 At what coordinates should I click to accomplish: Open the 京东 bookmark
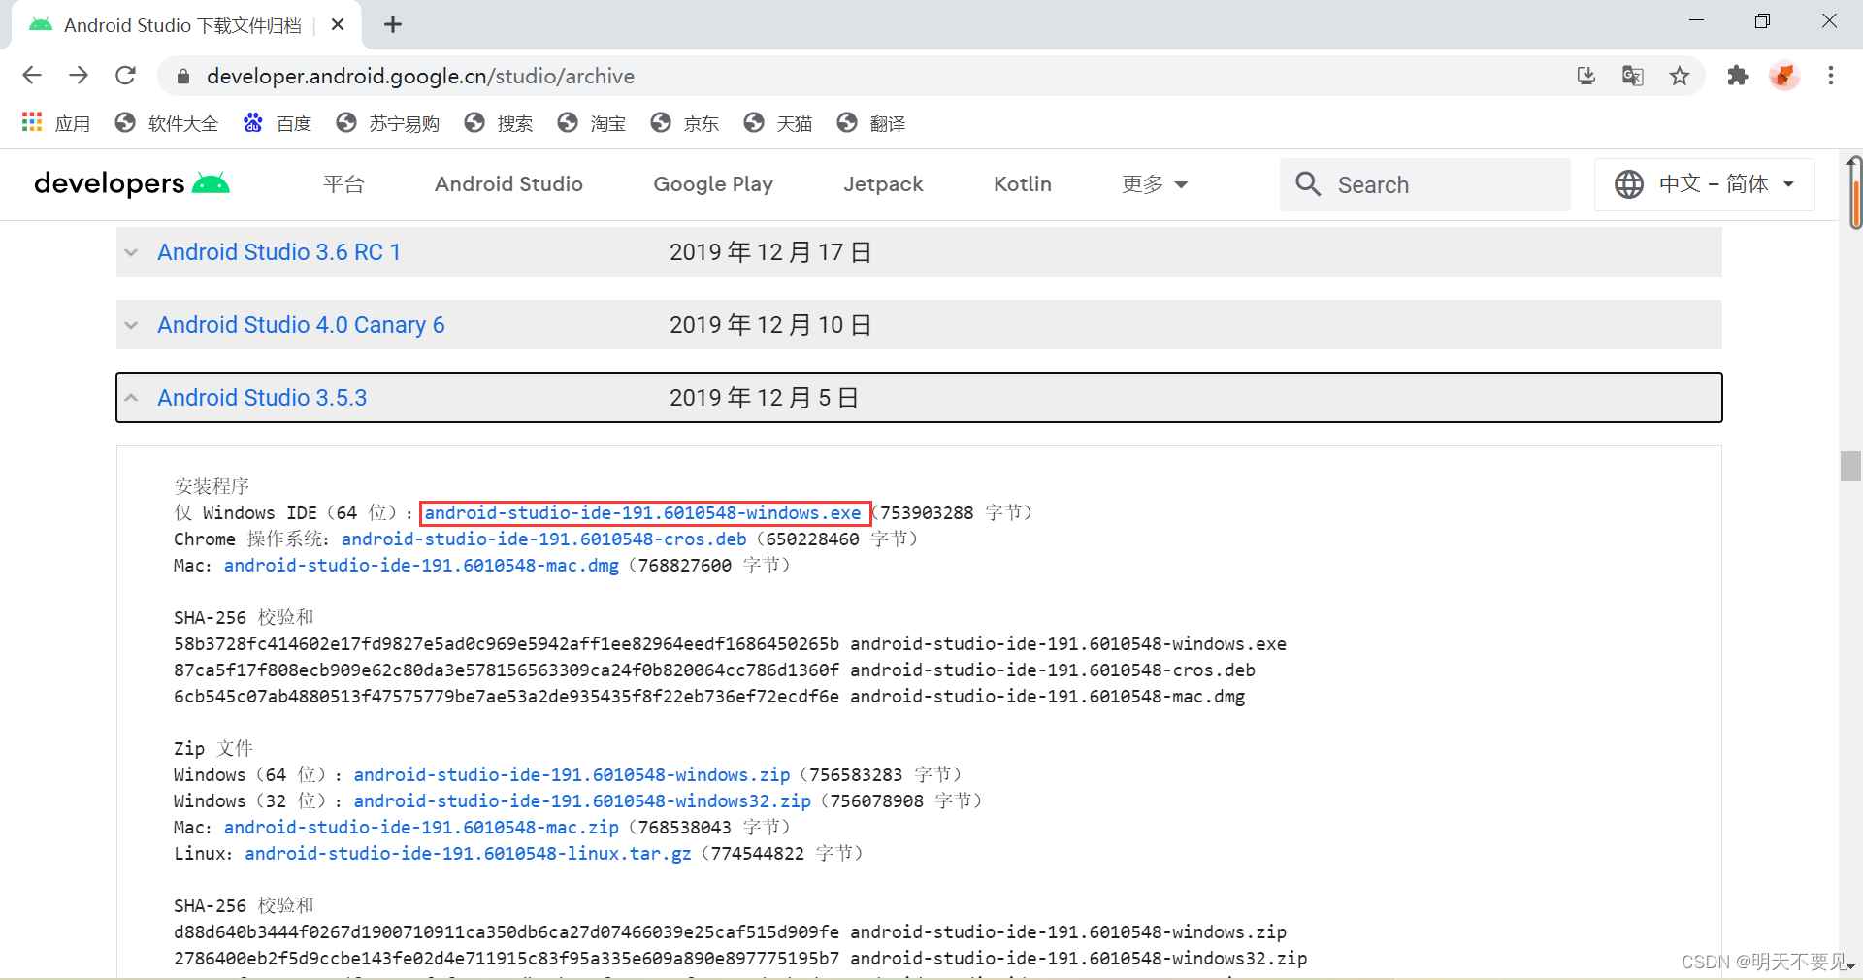[685, 123]
